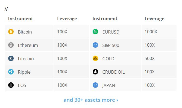The height and width of the screenshot is (108, 182).
Task: Click the yellow GOLD bars icon
Action: 95,58
